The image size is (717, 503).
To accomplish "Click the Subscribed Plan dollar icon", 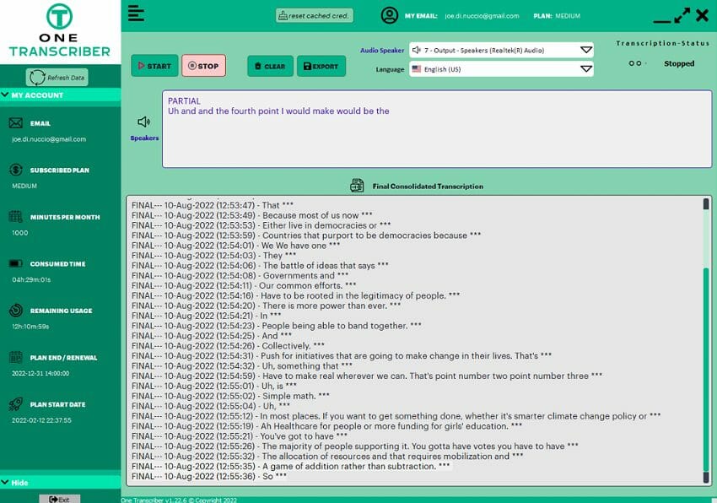I will pos(15,170).
